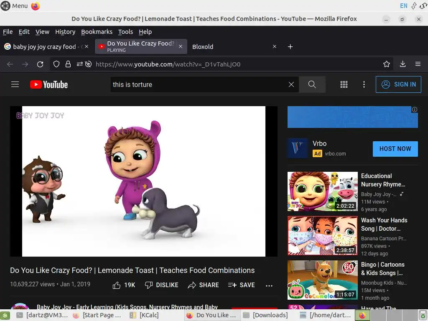Open the Tools menu
This screenshot has height=321, width=428.
tap(125, 32)
